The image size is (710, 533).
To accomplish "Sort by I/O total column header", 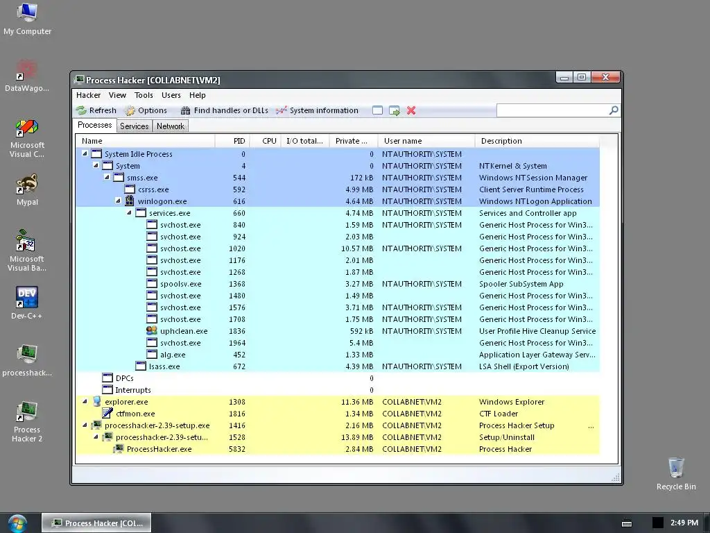I will [305, 141].
